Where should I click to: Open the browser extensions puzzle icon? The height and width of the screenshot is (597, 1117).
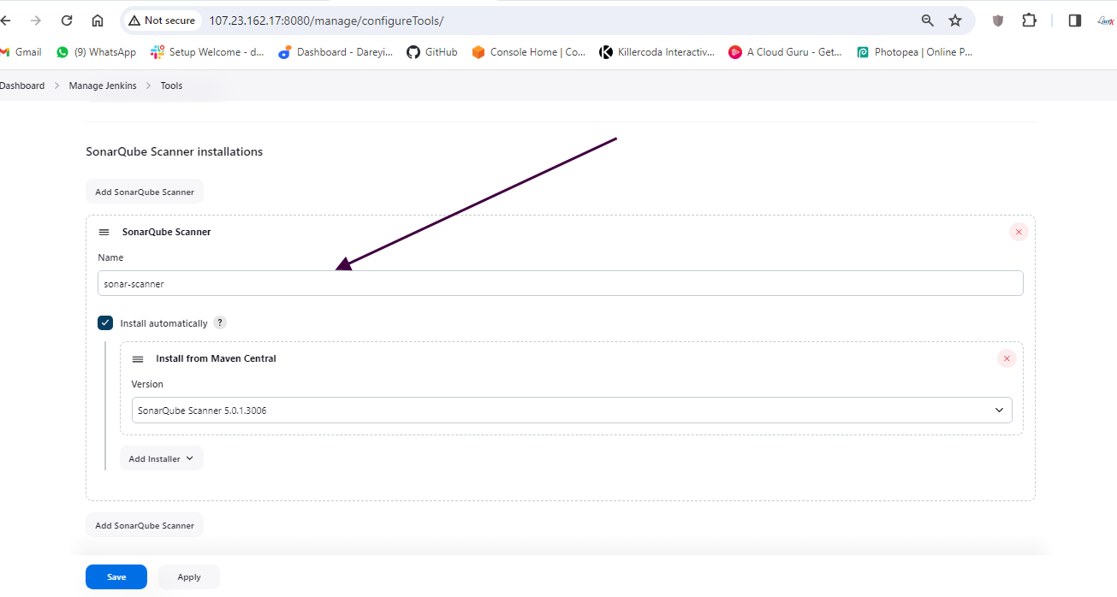coord(1030,21)
